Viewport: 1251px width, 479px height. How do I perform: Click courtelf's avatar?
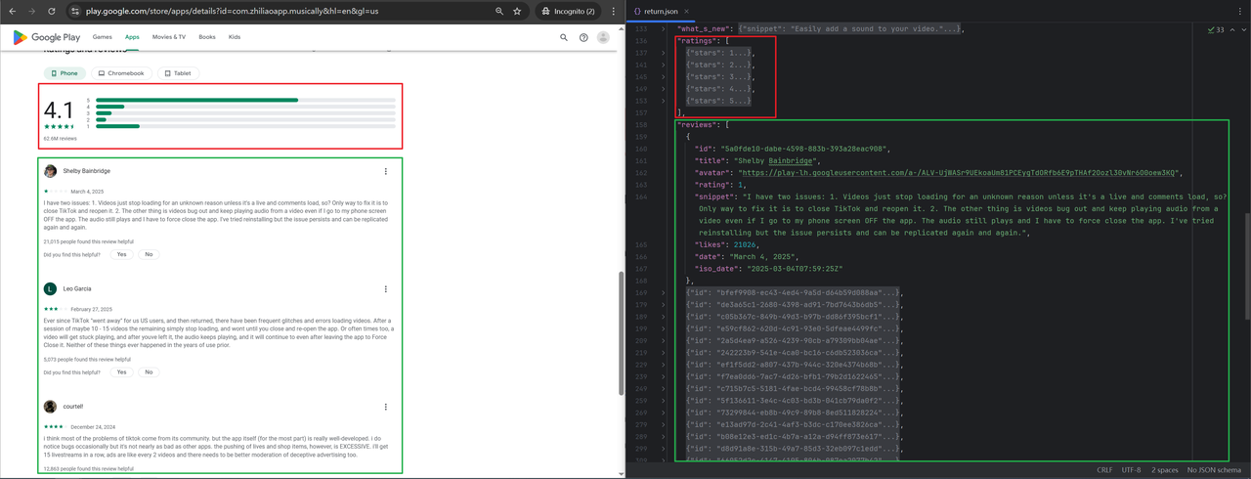click(x=50, y=407)
